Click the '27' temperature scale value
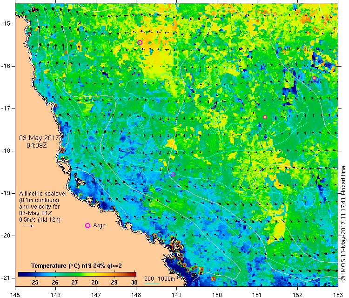 tap(74, 283)
